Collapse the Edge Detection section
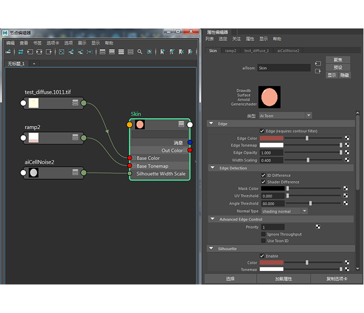 (x=212, y=168)
